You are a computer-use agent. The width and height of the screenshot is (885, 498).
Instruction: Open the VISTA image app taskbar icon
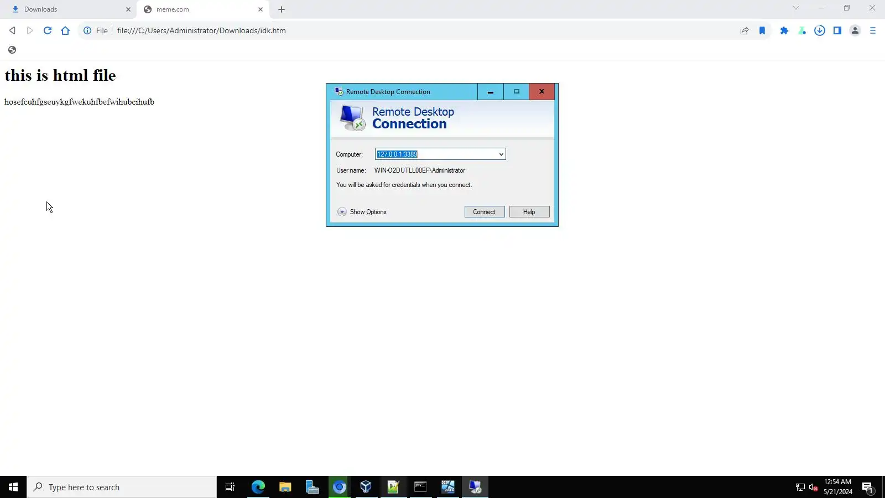click(448, 487)
